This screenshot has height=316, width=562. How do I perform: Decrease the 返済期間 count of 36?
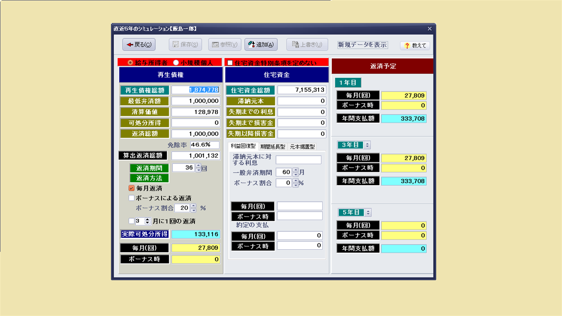[198, 170]
